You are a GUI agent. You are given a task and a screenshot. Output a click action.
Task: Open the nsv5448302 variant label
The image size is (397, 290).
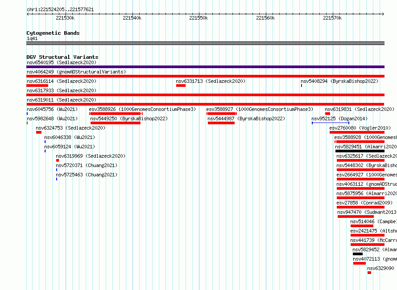click(x=367, y=165)
